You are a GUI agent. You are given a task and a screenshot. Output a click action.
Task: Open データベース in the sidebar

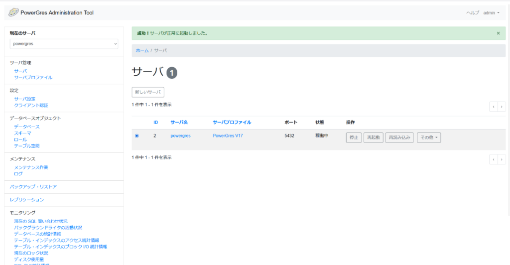point(27,127)
